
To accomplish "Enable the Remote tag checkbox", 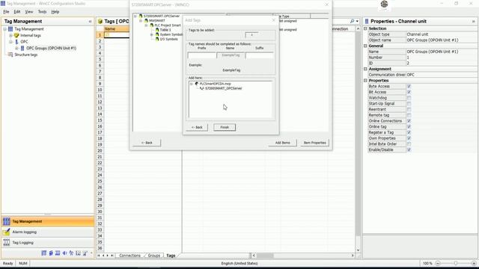I will 409,115.
